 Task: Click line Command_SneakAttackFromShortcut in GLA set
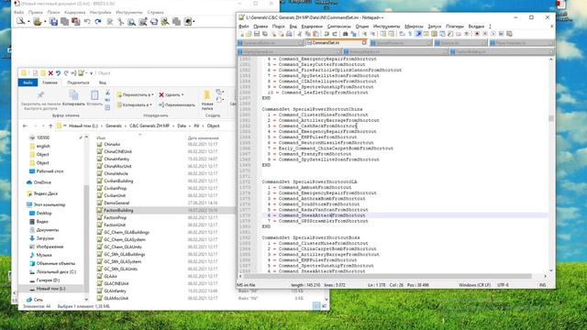point(322,215)
